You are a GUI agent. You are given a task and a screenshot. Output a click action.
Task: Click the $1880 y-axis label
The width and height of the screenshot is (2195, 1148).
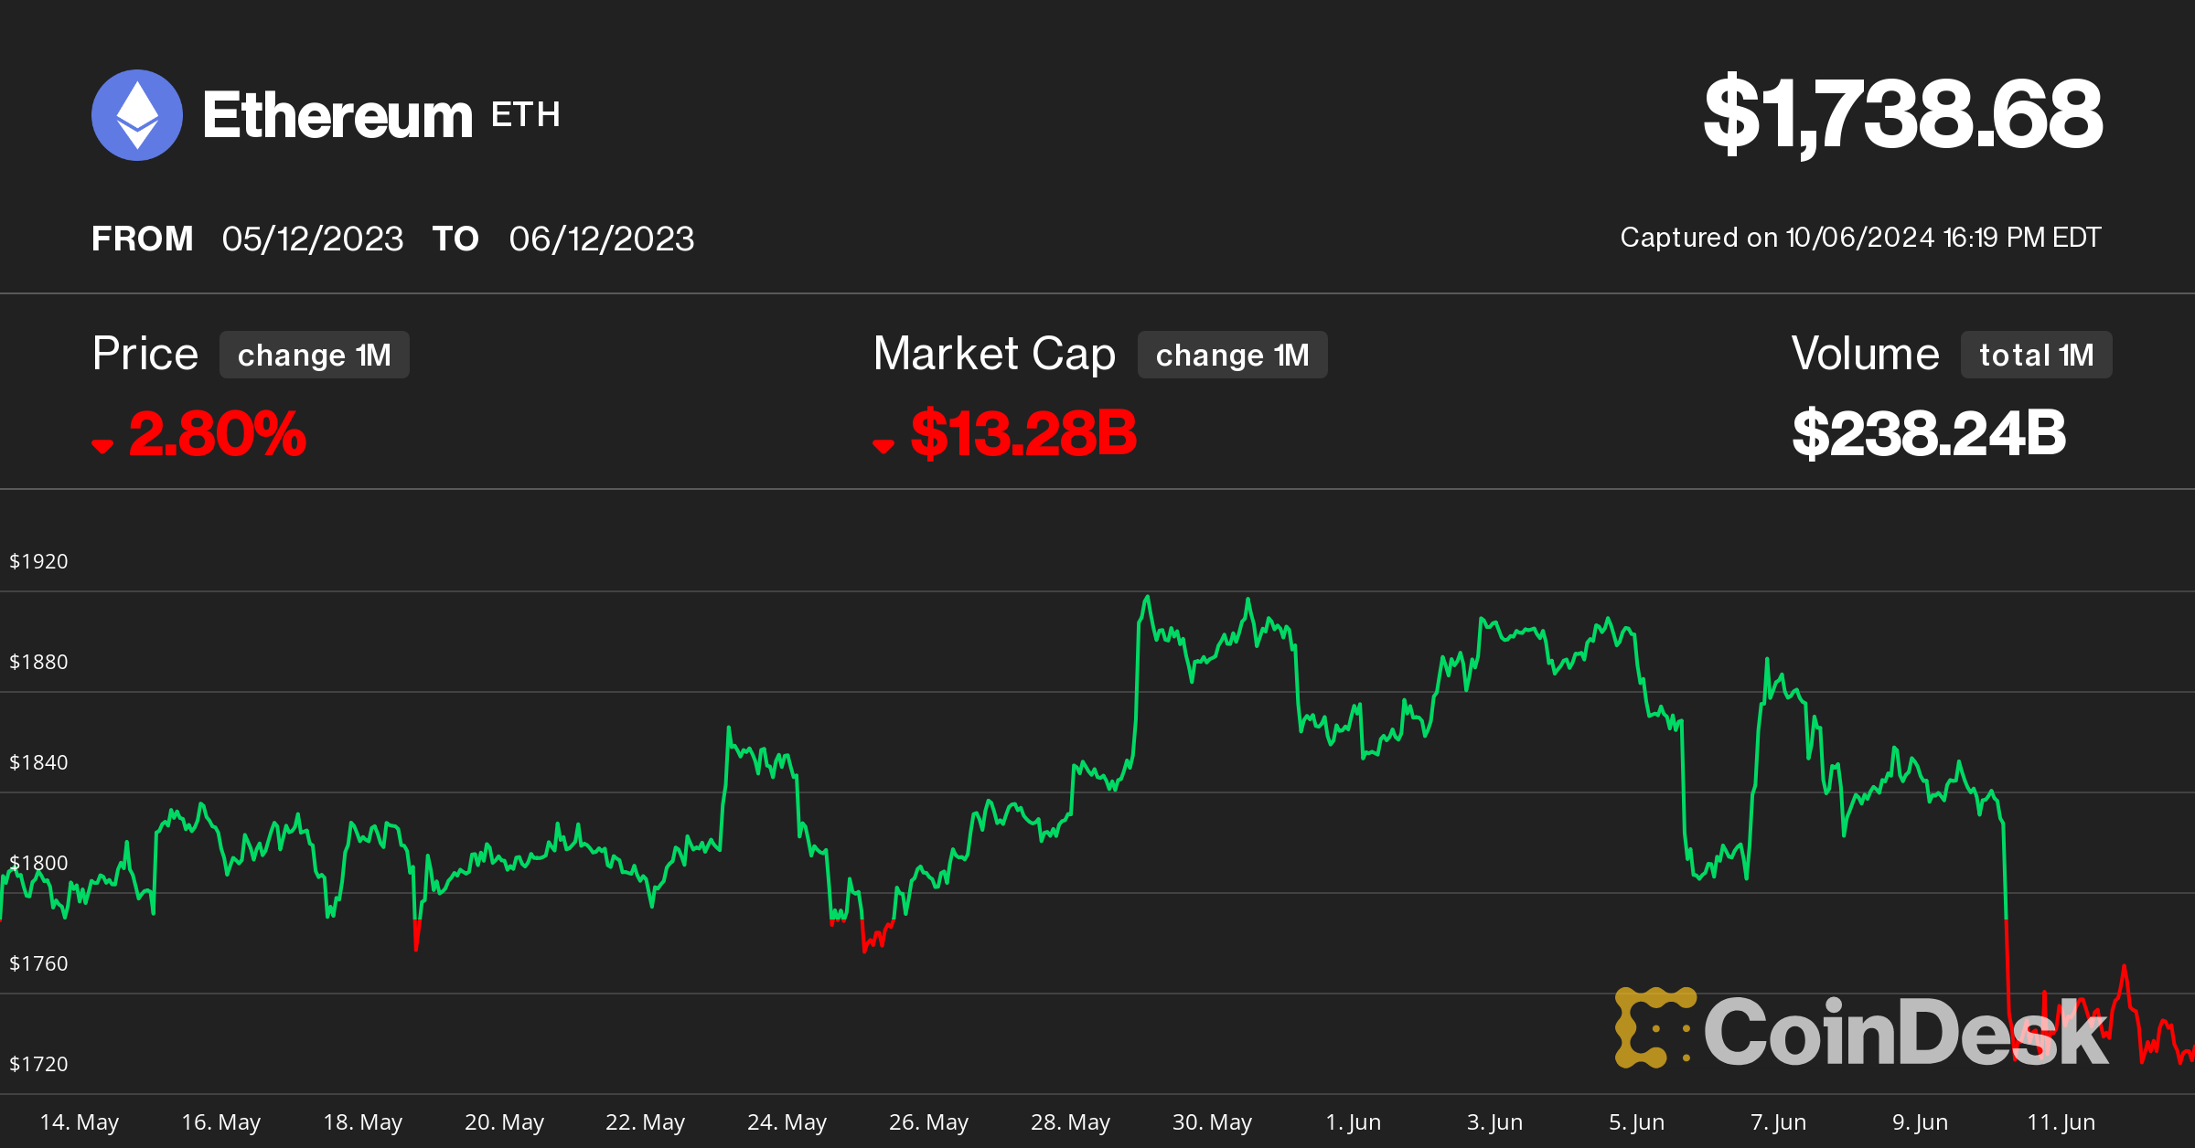[x=38, y=662]
